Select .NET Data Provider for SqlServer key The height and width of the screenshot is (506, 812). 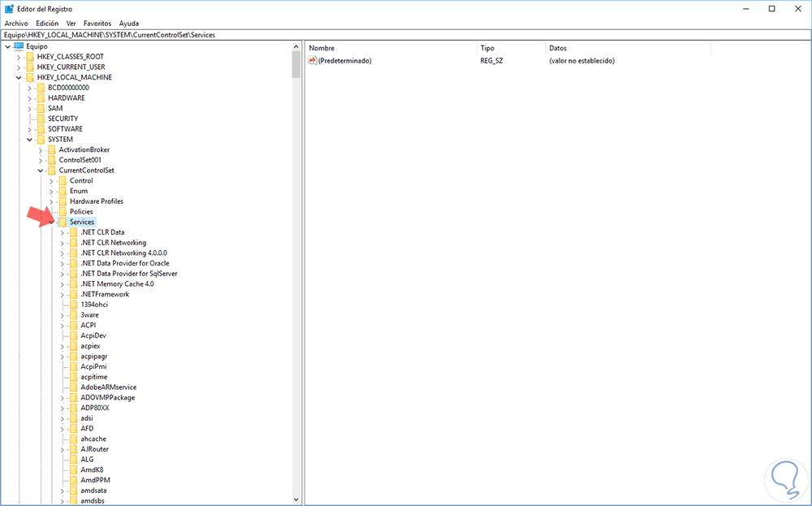pos(129,274)
